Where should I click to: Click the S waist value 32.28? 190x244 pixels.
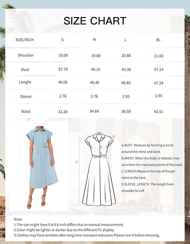tap(63, 111)
